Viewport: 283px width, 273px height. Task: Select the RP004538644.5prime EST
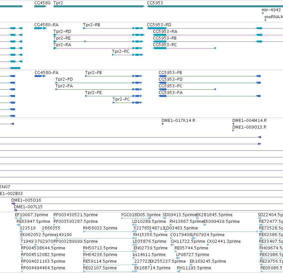(x=22, y=251)
